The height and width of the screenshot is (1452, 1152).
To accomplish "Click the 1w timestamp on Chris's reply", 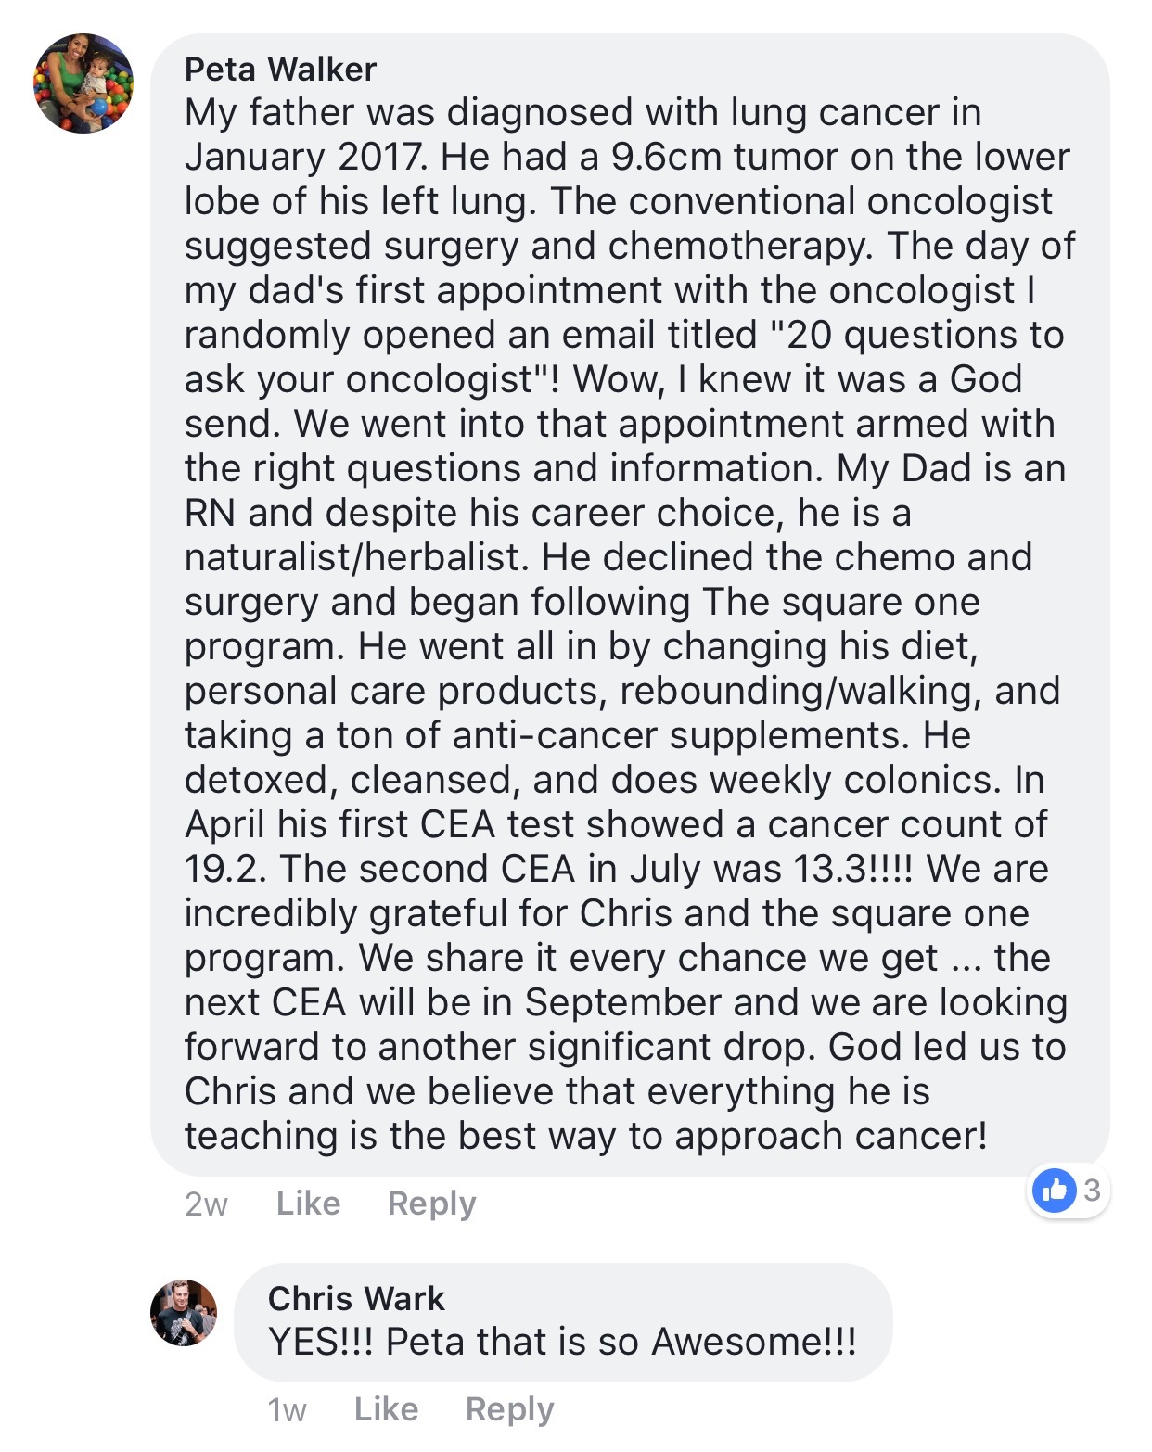I will [x=287, y=1409].
